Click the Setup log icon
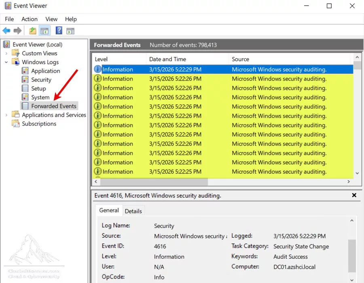Screen dimensions: 364x283 (25, 89)
